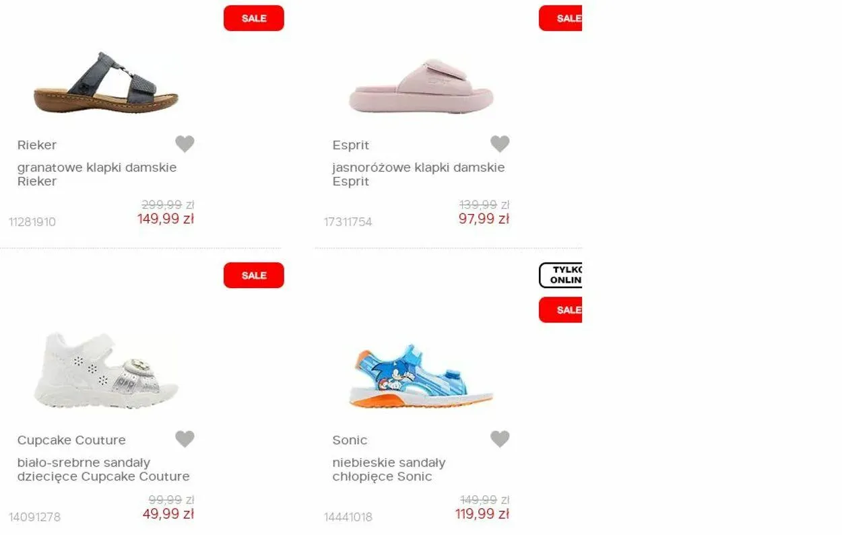Click the heart icon beside Sonic
Viewport: 842px width, 535px height.
coord(500,439)
